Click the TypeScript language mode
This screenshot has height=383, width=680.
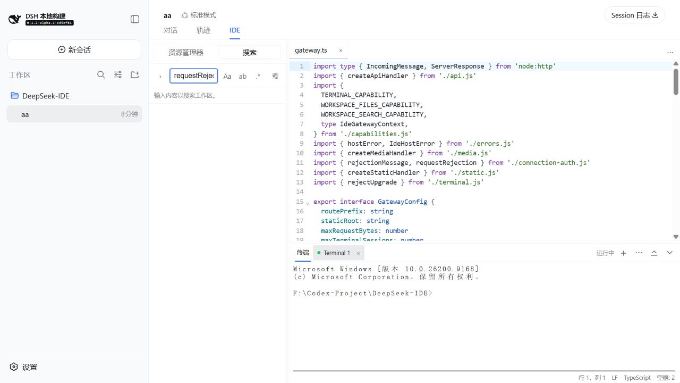click(x=637, y=378)
